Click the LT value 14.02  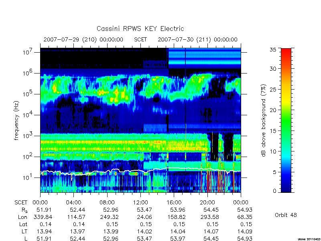pyautogui.click(x=144, y=231)
